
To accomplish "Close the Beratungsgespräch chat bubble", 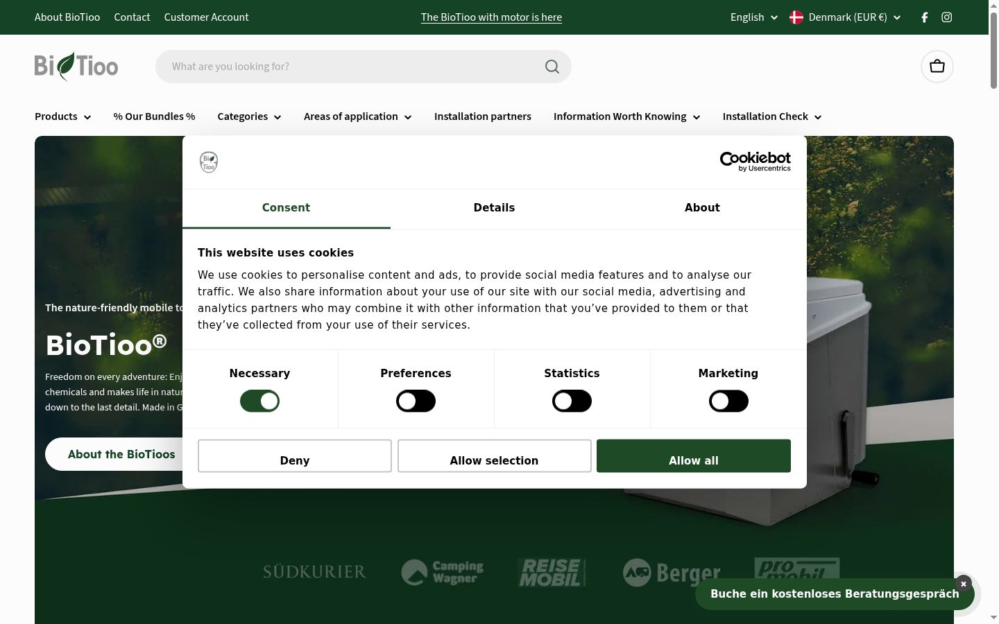I will tap(963, 584).
